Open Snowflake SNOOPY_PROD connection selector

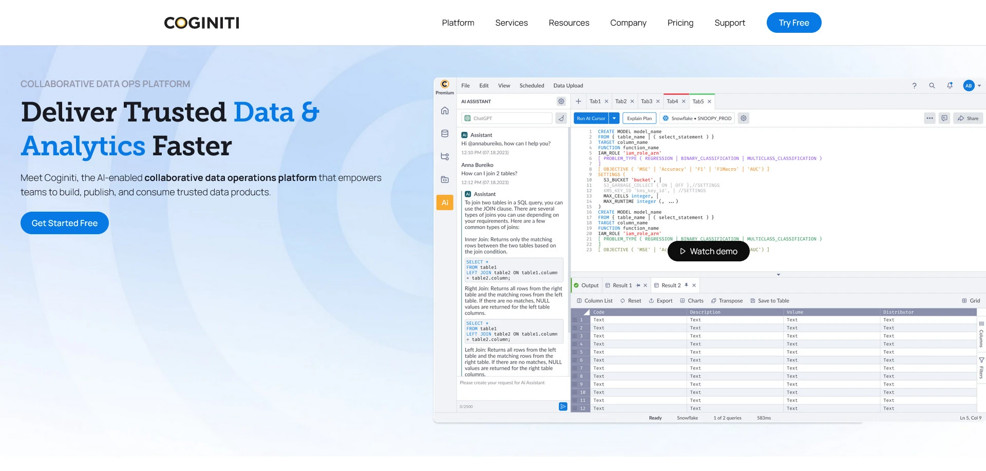[x=697, y=118]
